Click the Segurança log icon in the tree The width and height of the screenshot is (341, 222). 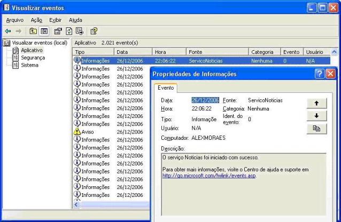click(15, 58)
